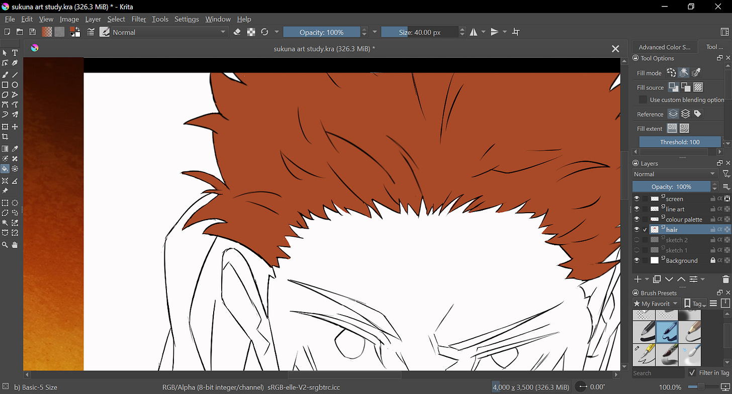Select the Crop tool
This screenshot has height=394, width=732.
click(5, 137)
